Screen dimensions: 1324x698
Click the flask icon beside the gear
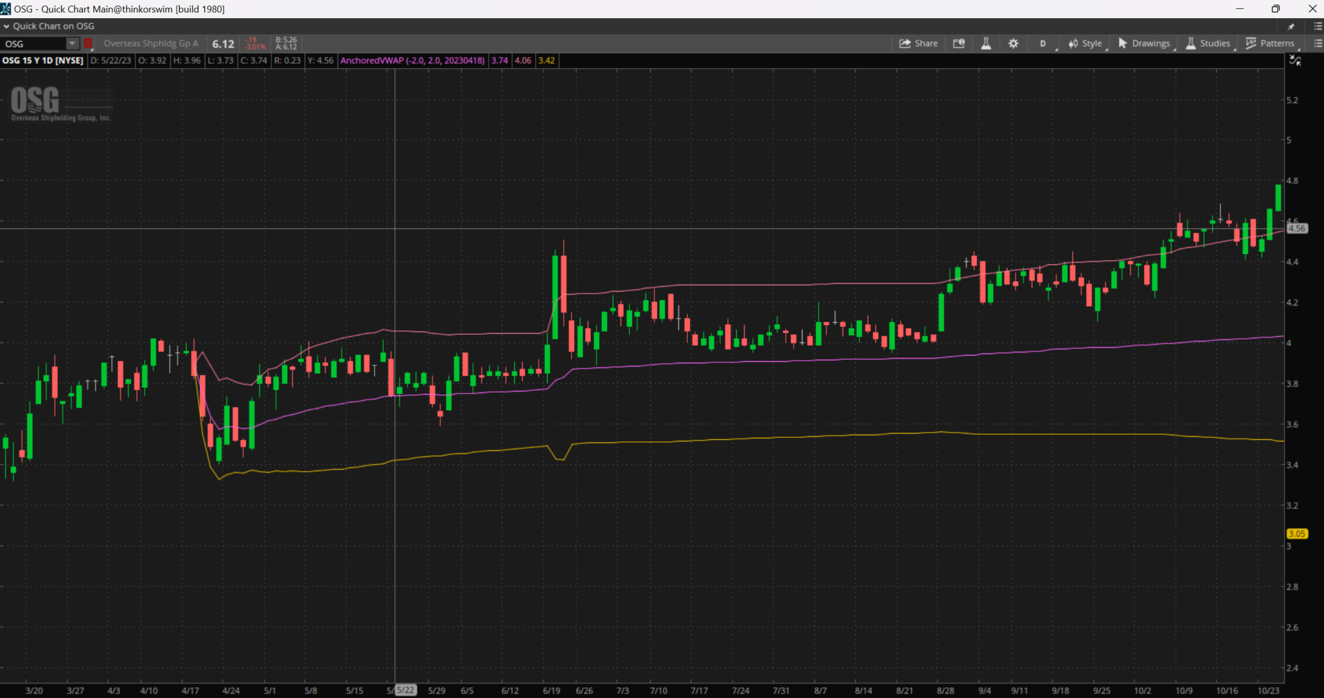pos(986,43)
